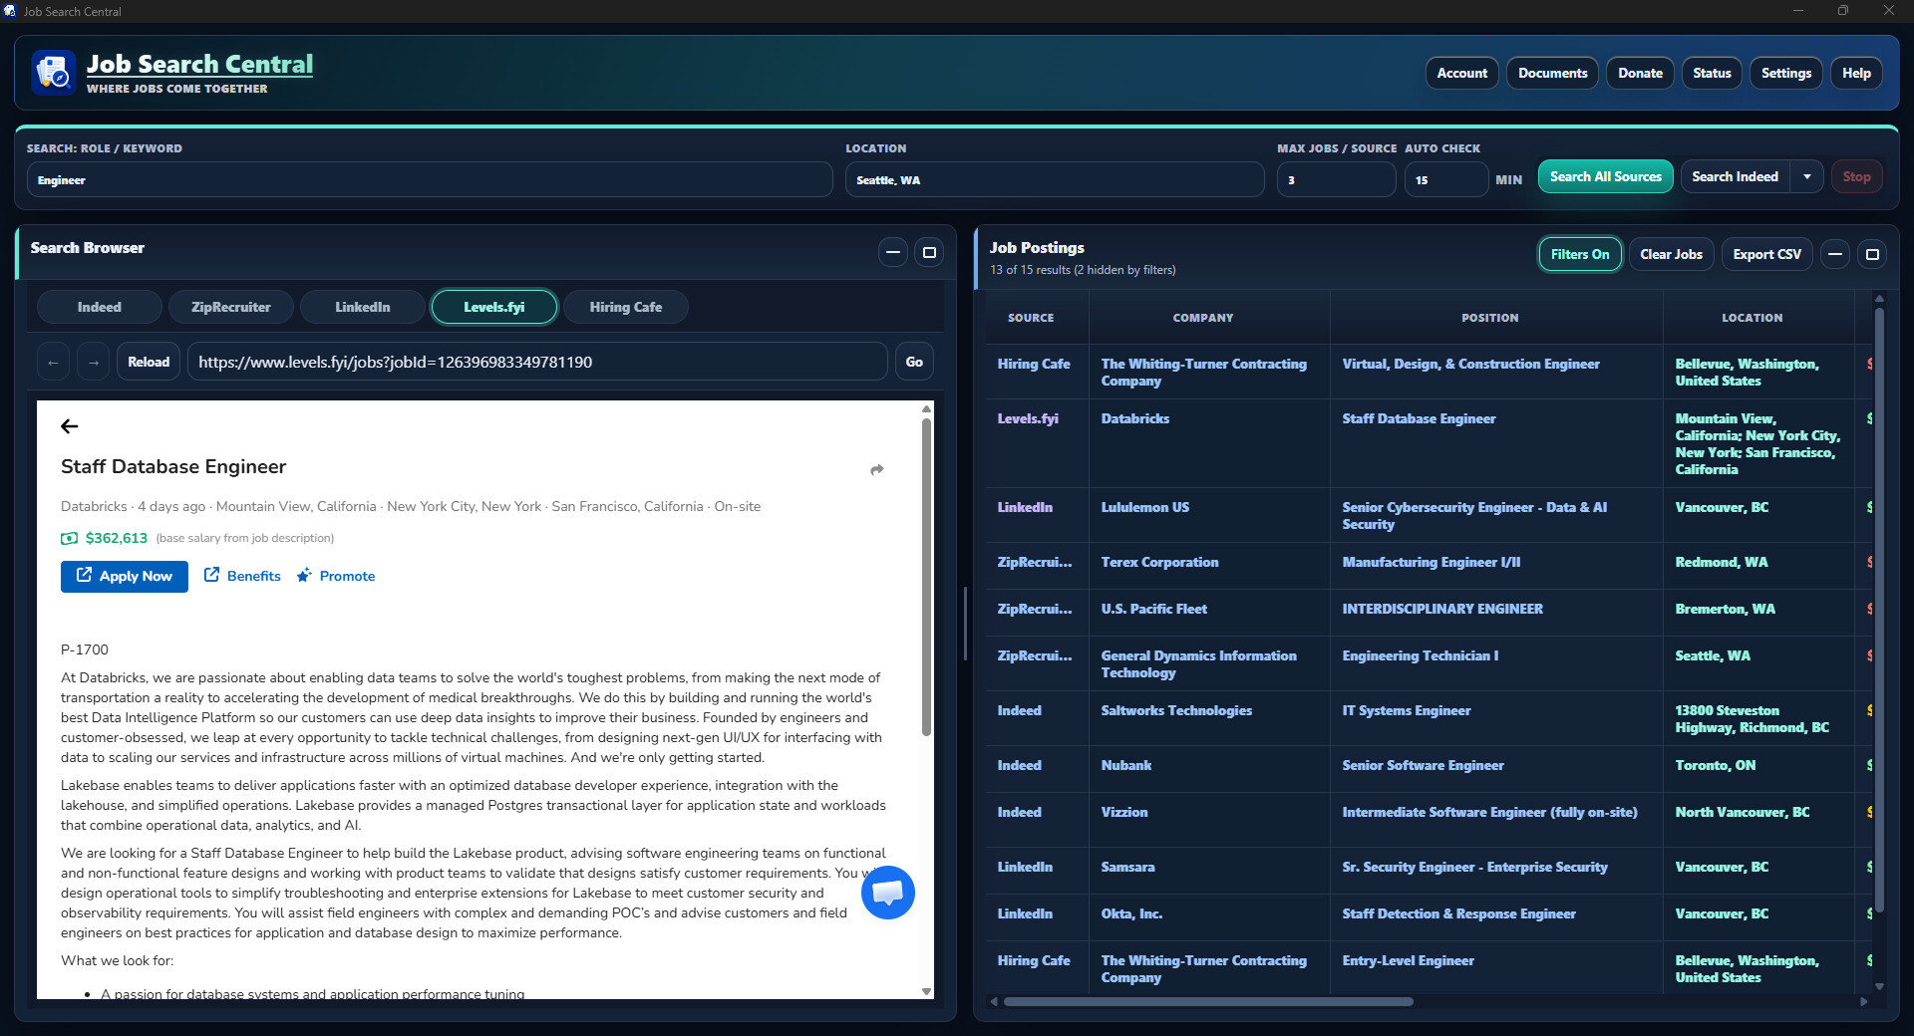Open the Account menu

click(x=1462, y=74)
